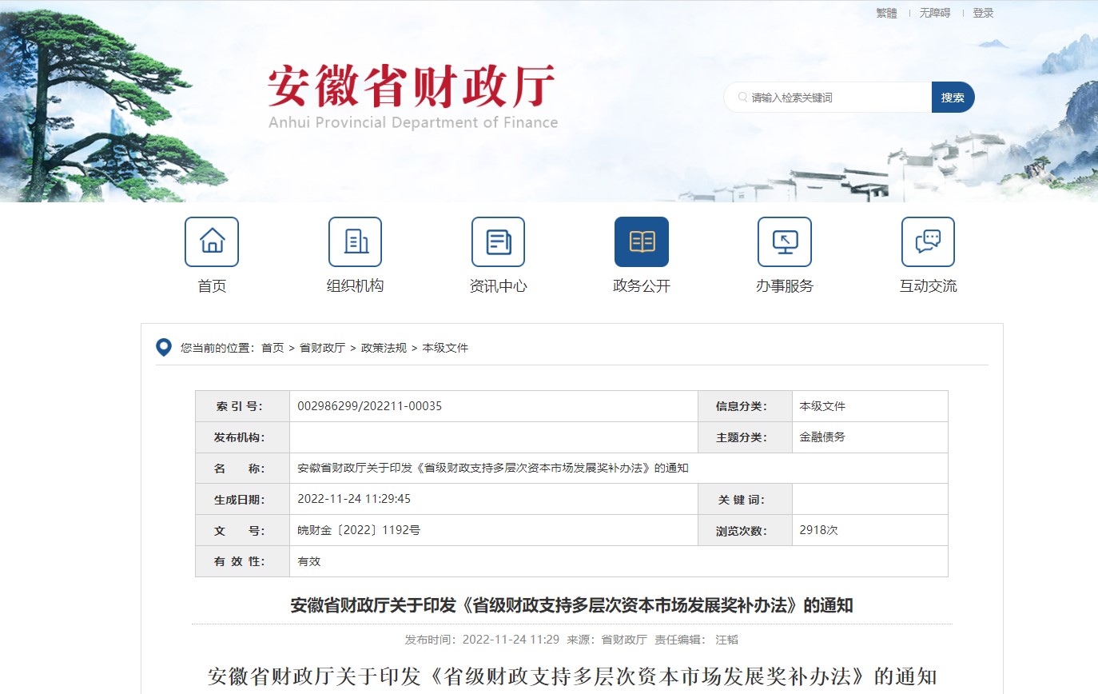Viewport: 1098px width, 694px height.
Task: Open the 无障碍 accessibility link
Action: tap(934, 13)
